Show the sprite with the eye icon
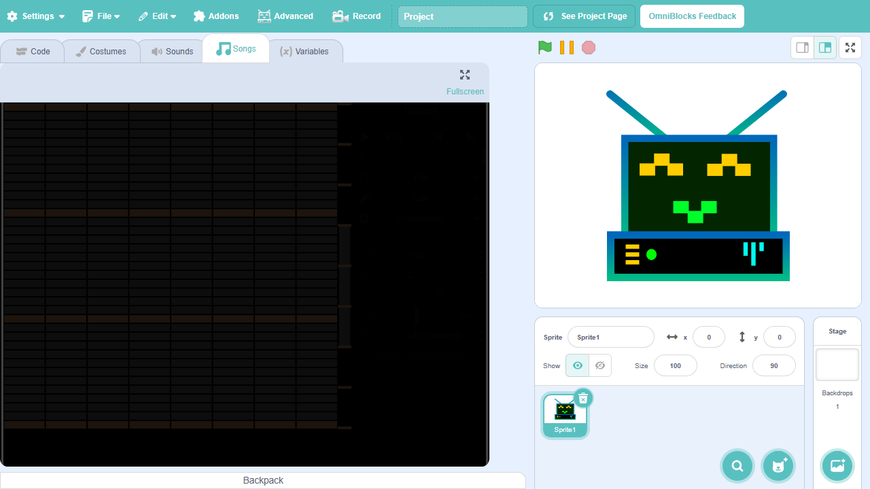 coord(577,365)
